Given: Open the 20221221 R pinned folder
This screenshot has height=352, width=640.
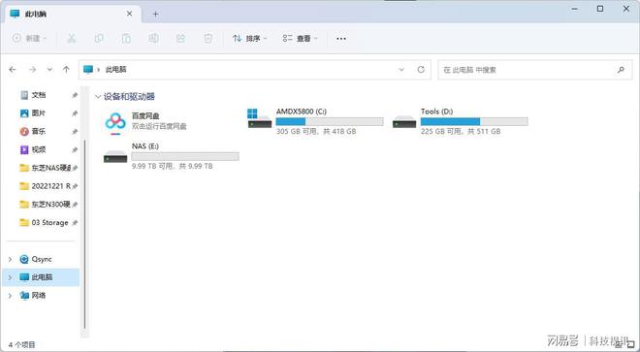Looking at the screenshot, I should coord(46,186).
